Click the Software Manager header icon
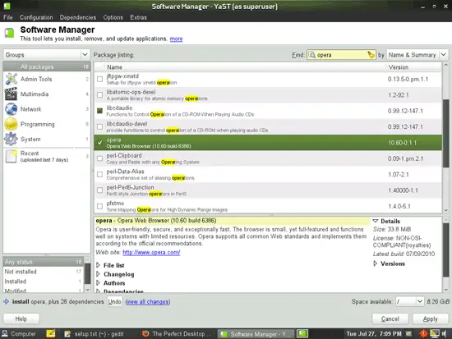Viewport: 452px width, 339px height. 9,33
